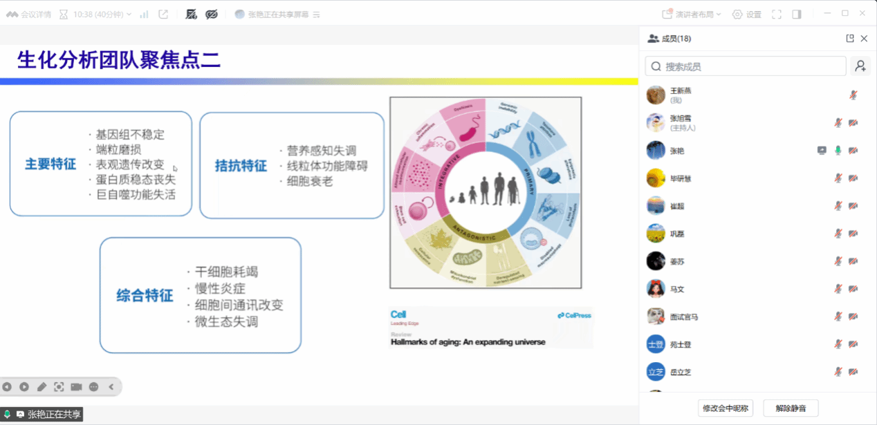Image resolution: width=877 pixels, height=425 pixels.
Task: Click 张艳 screen-sharing indicator icon
Action: [822, 150]
